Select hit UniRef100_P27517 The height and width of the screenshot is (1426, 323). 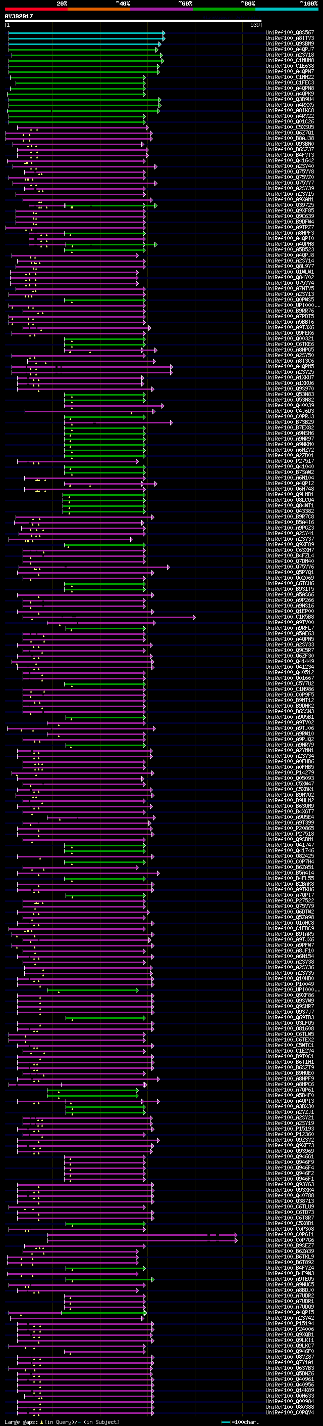coord(290,461)
